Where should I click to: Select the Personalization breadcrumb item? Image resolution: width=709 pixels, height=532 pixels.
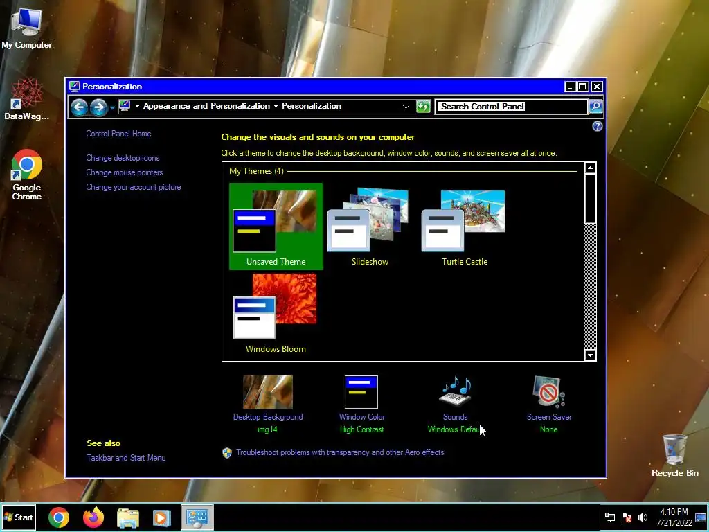[312, 106]
